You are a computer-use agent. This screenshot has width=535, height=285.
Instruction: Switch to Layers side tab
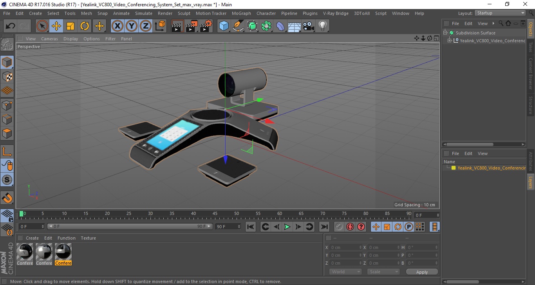(531, 182)
